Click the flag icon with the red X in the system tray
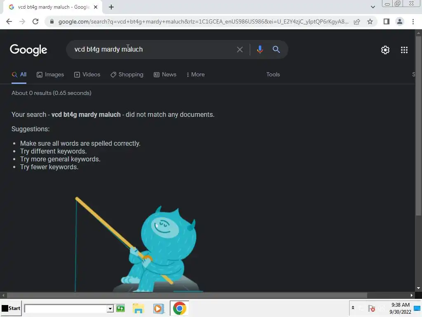422x317 pixels. point(372,308)
